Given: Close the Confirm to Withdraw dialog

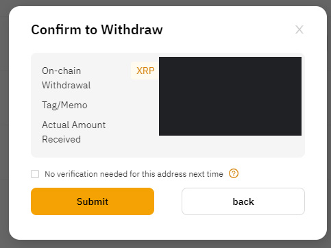Looking at the screenshot, I should [x=299, y=29].
